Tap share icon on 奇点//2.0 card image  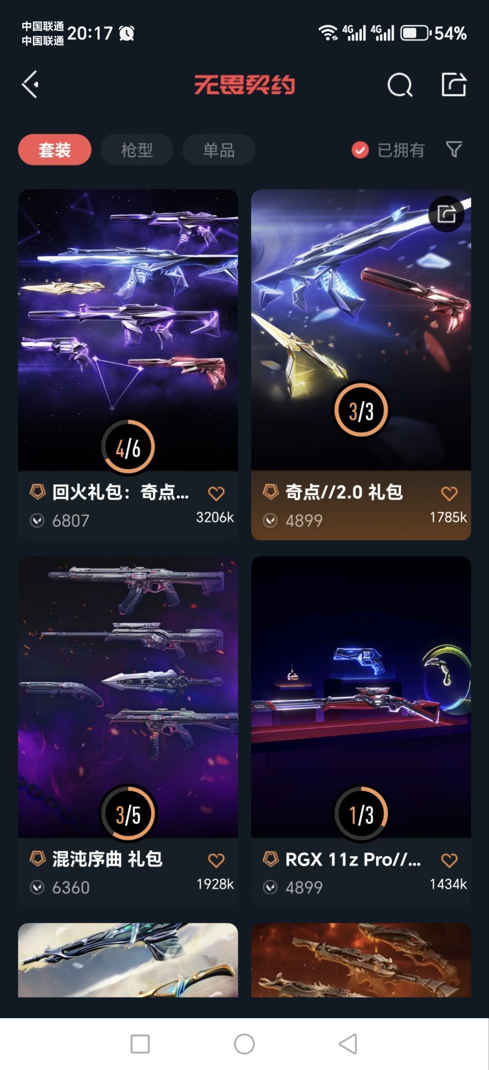pos(446,213)
